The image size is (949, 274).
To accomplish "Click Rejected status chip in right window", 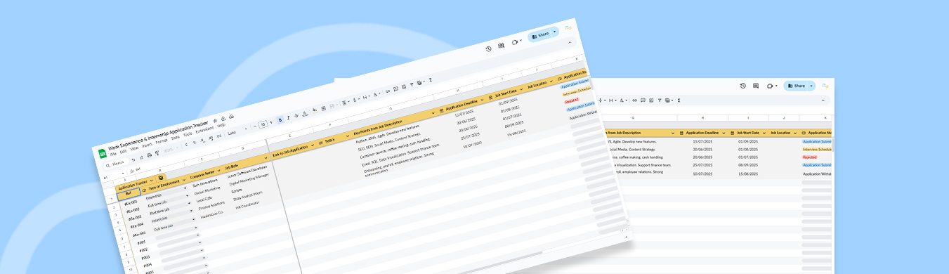I will pyautogui.click(x=810, y=157).
